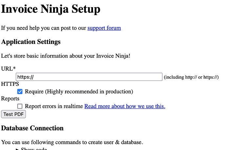Click the '(including http:// or https://)' hint text
This screenshot has width=226, height=150.
(191, 77)
